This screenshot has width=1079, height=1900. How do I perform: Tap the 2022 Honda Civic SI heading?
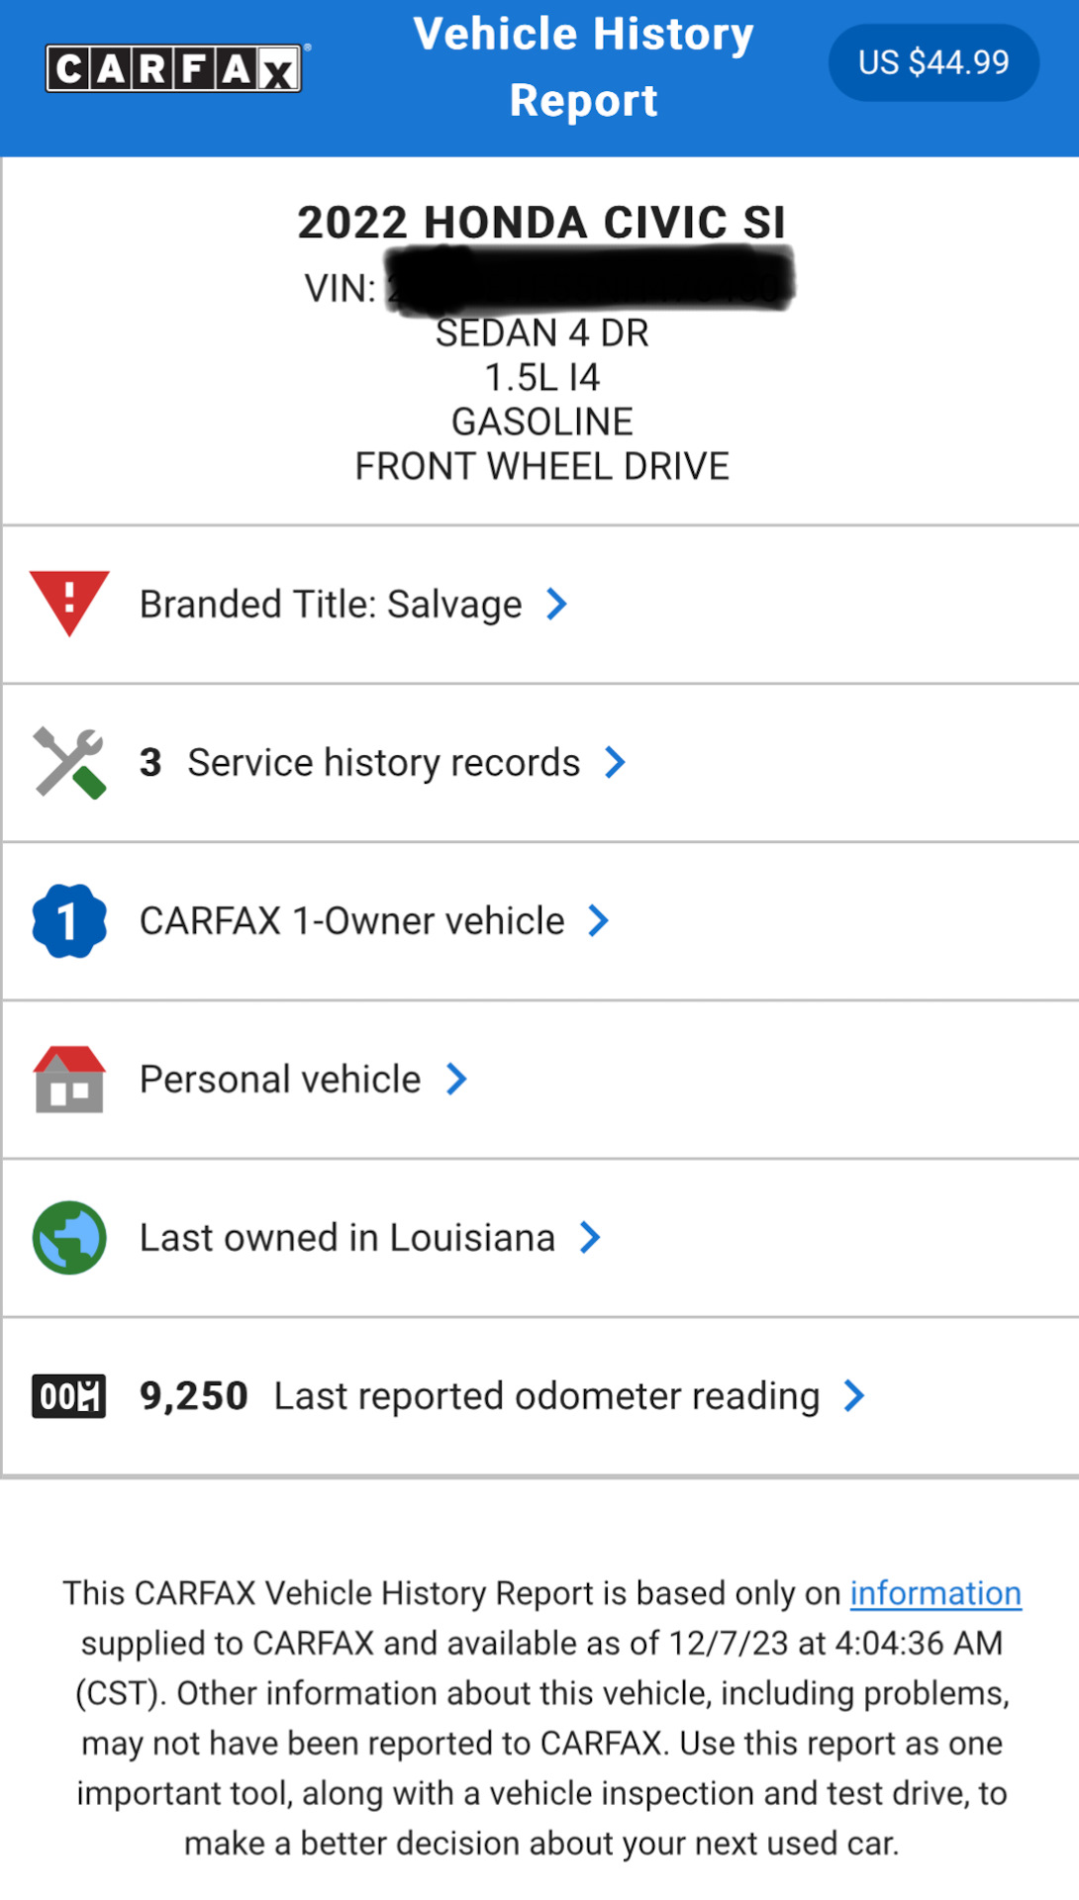point(541,223)
